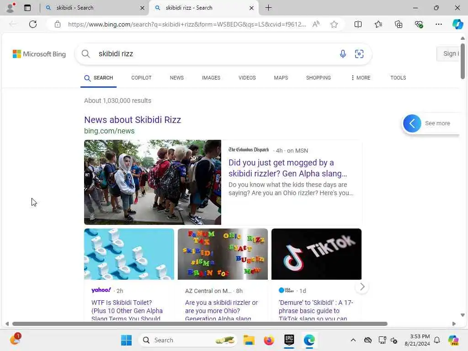This screenshot has height=351, width=468.
Task: Open 'Demure to Skibidi' USA Today article
Action: pos(316,310)
